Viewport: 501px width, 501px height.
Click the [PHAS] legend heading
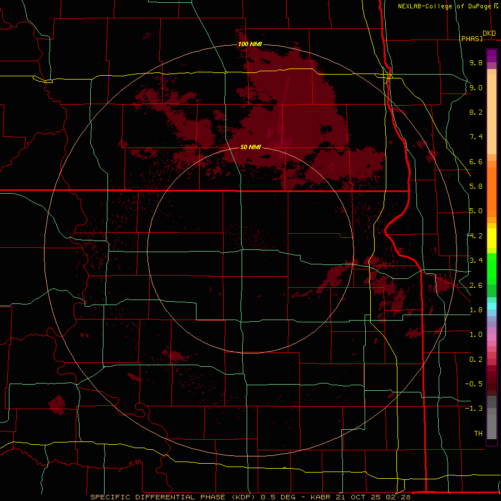click(470, 38)
